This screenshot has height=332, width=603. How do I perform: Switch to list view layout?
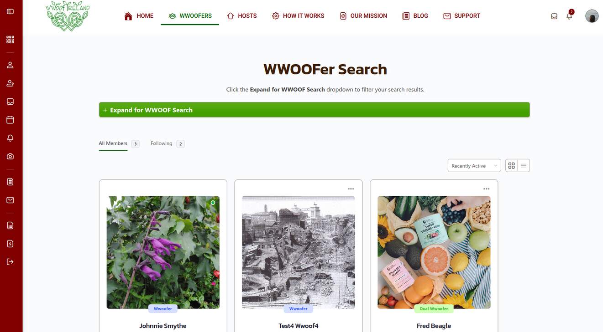(x=524, y=166)
